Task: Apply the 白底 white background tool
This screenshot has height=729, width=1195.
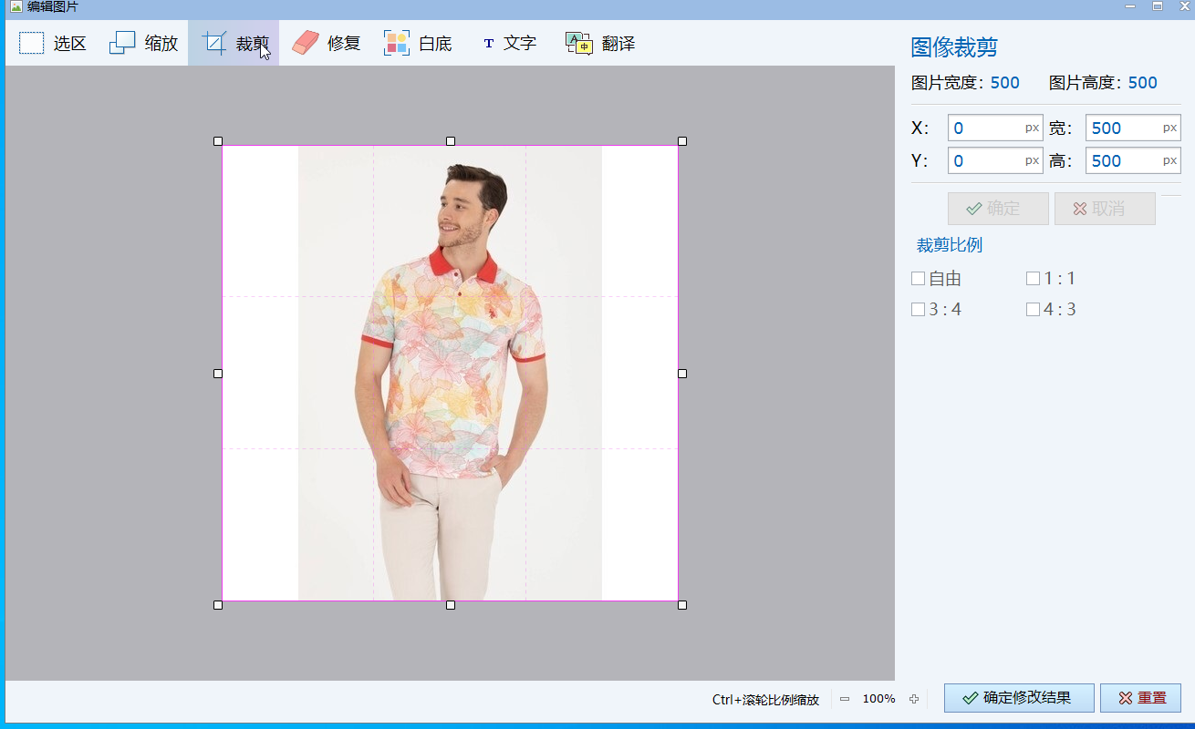Action: (x=418, y=42)
